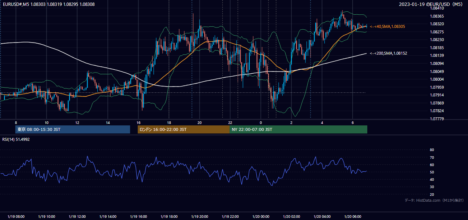Click price axis label 1.08185
The image size is (468, 220).
[437, 48]
